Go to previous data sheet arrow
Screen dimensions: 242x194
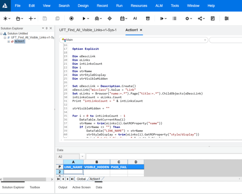pos(63,179)
